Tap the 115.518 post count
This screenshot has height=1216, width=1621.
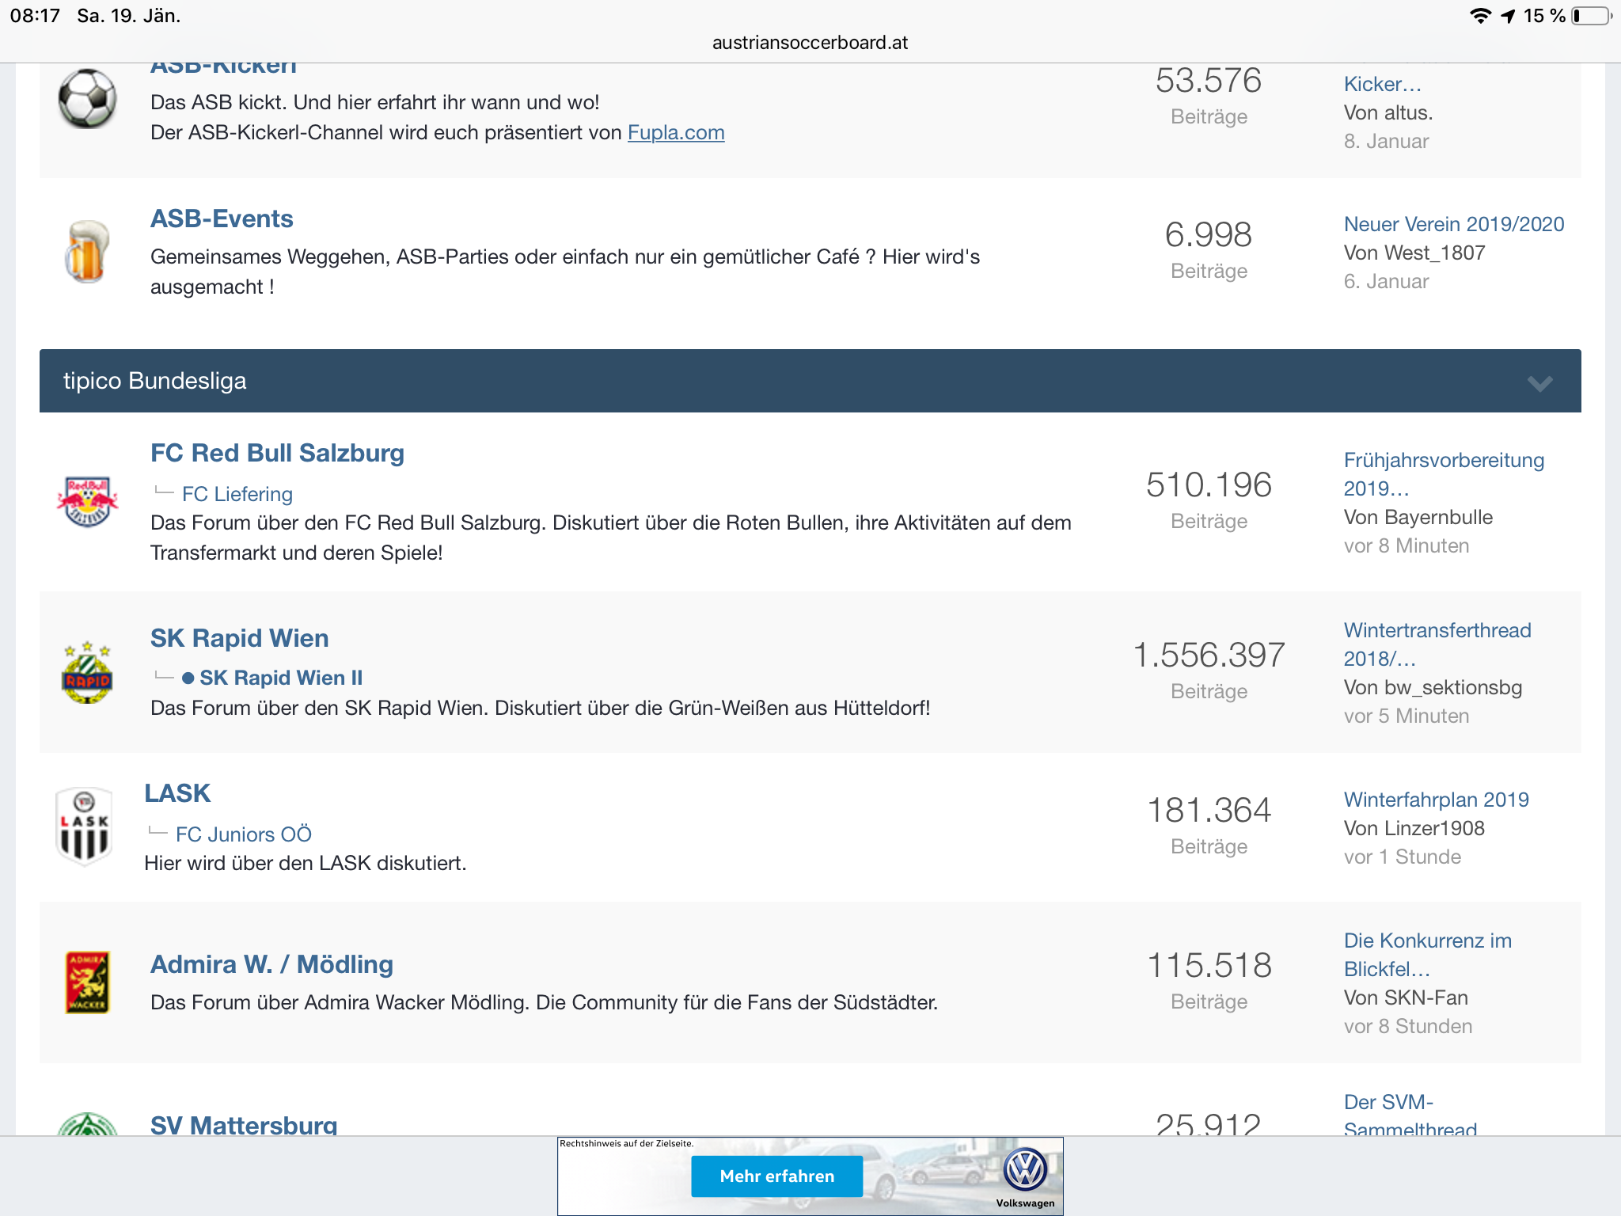tap(1209, 965)
